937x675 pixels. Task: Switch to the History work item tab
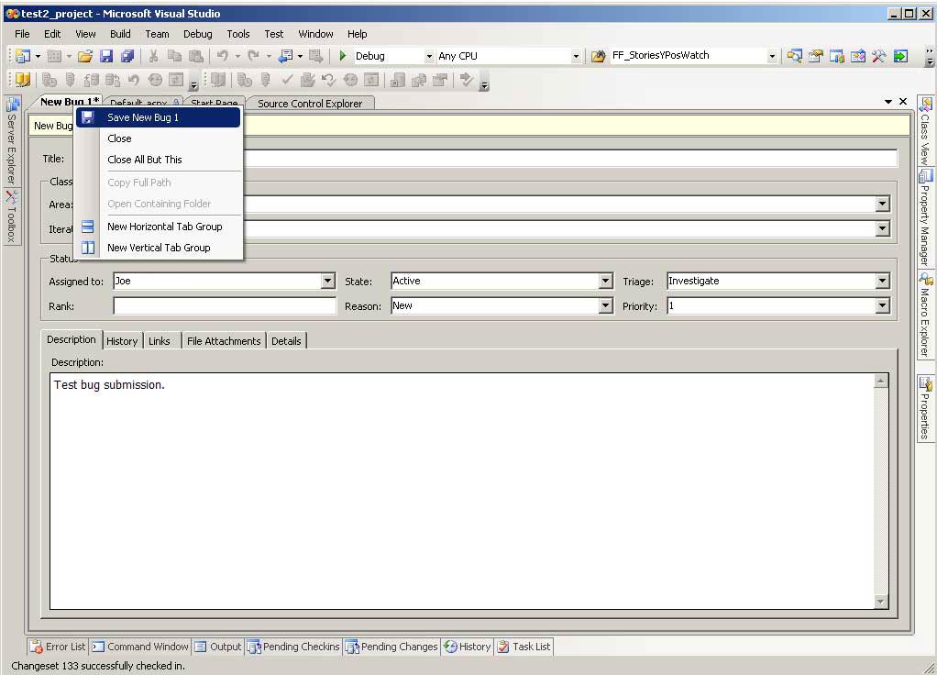(x=122, y=341)
